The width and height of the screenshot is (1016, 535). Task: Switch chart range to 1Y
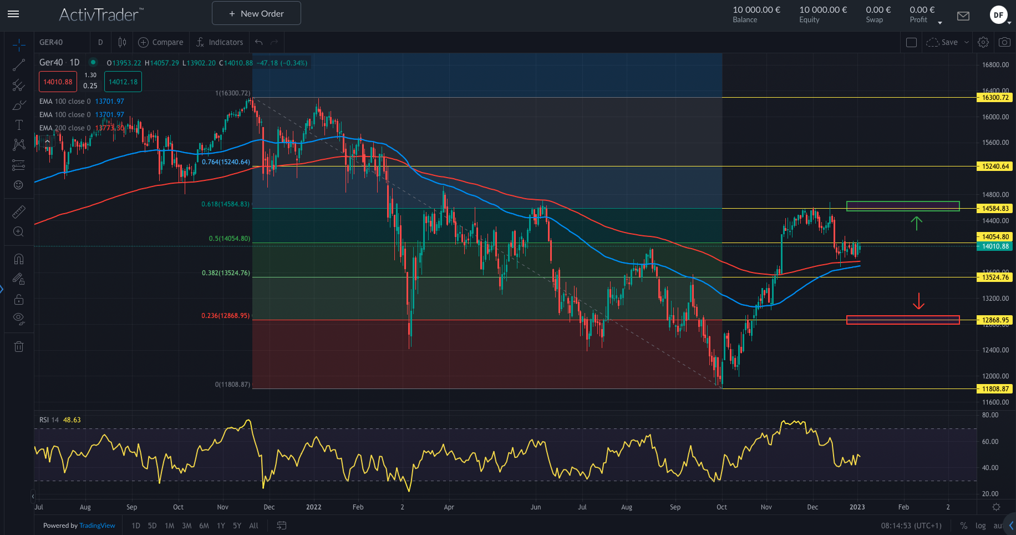(x=220, y=525)
